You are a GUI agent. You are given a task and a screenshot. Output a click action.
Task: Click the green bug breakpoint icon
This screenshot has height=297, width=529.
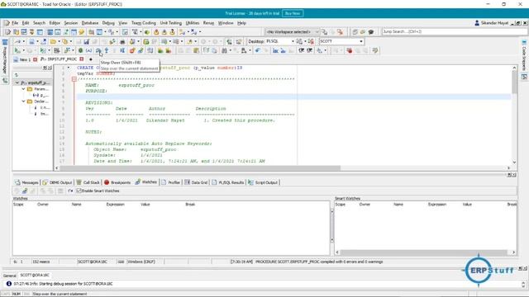pos(81,50)
